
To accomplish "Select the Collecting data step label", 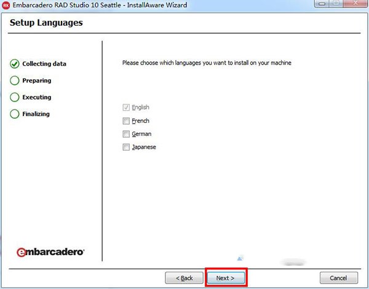I will (x=44, y=64).
